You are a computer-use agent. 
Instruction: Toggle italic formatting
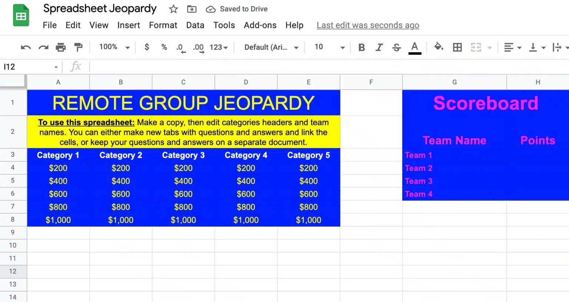(x=379, y=47)
